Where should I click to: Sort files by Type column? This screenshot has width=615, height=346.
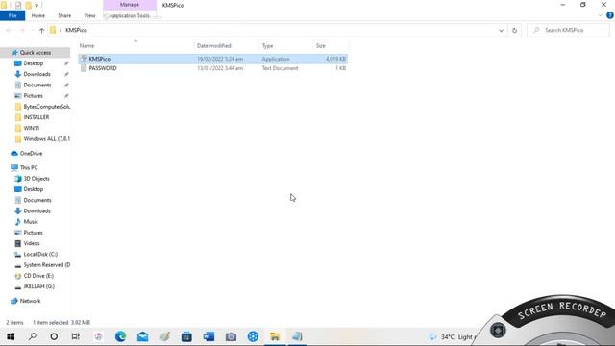pos(285,46)
